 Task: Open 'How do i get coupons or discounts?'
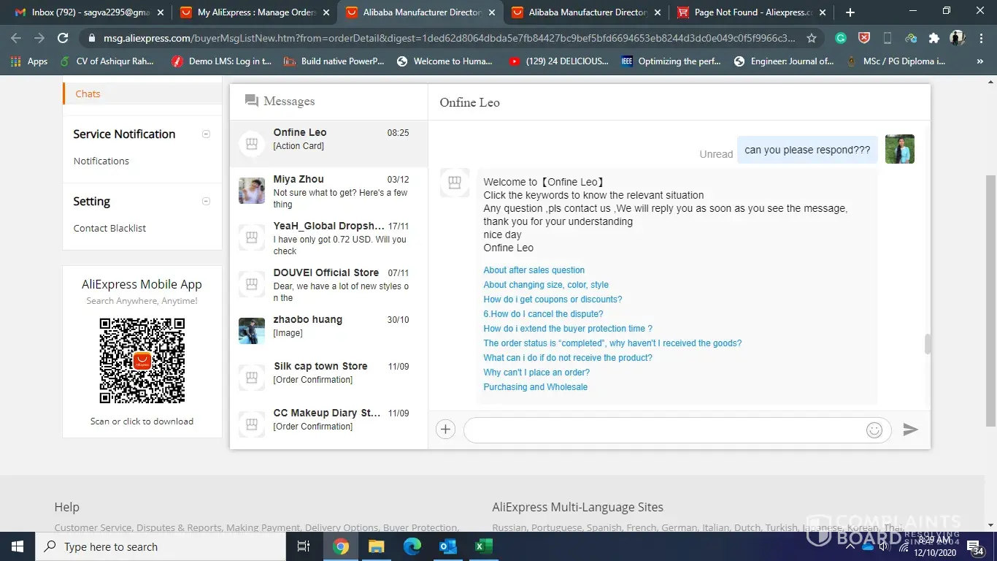[553, 299]
